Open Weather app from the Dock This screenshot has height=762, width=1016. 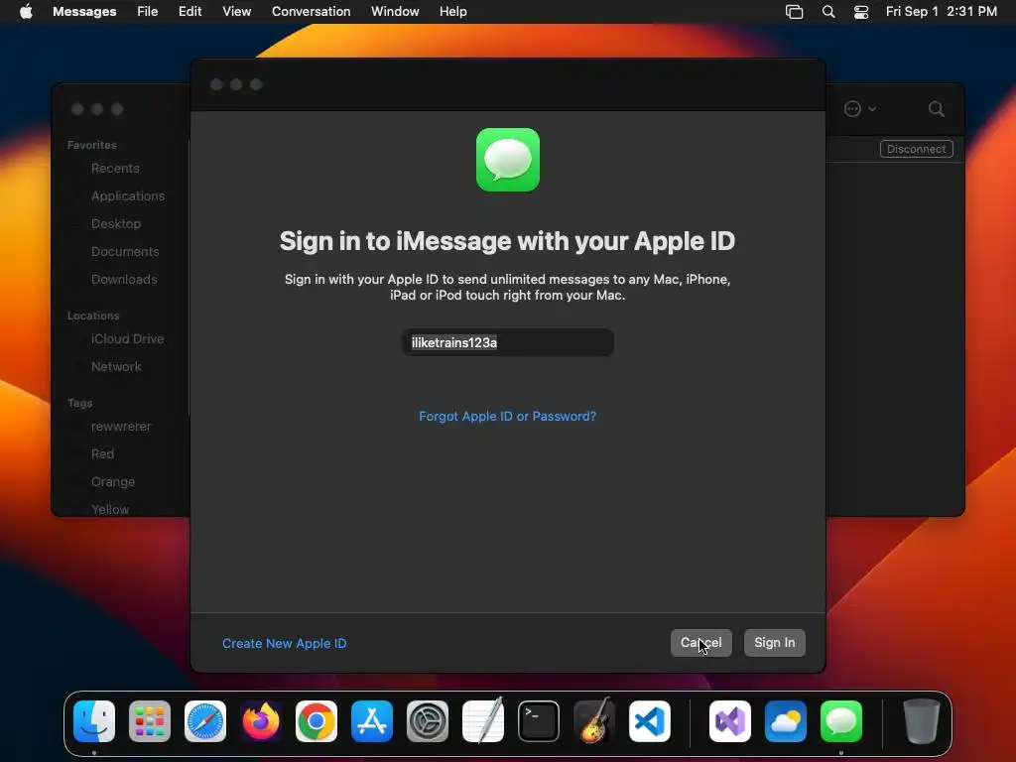[x=786, y=721]
